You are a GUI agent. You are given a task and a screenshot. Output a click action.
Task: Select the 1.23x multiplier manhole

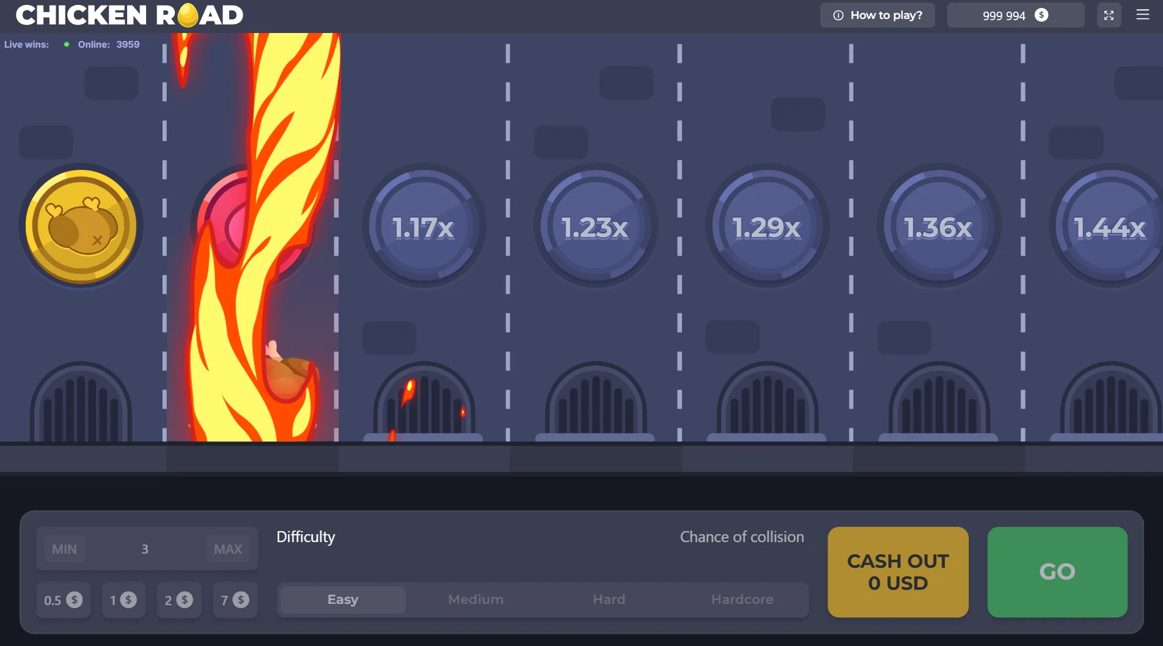tap(595, 226)
